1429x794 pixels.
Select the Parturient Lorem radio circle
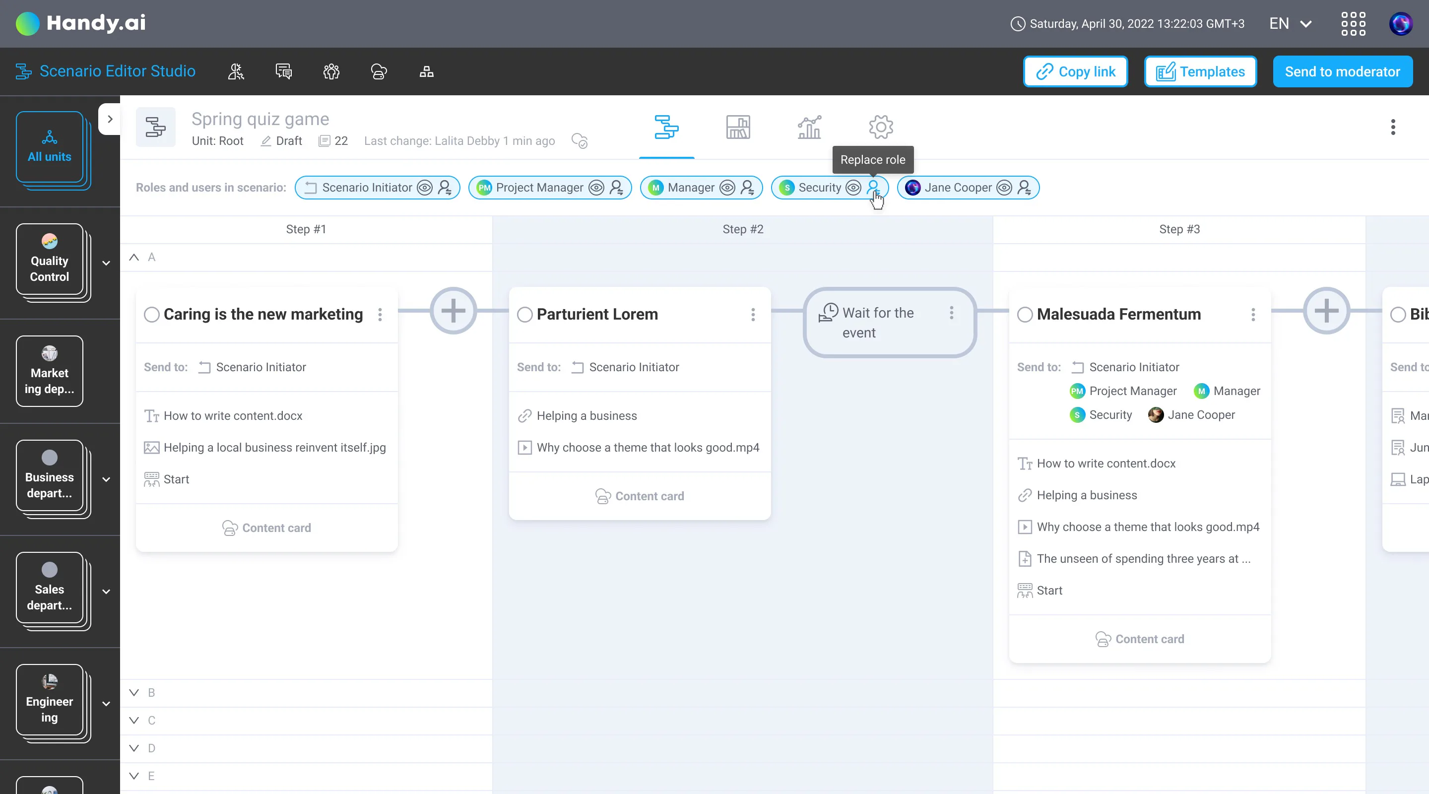pos(524,315)
